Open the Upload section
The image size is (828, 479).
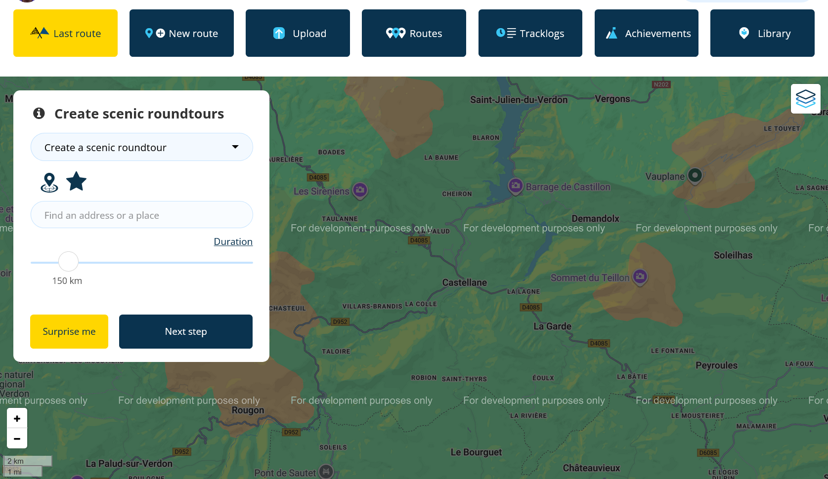[x=298, y=33]
